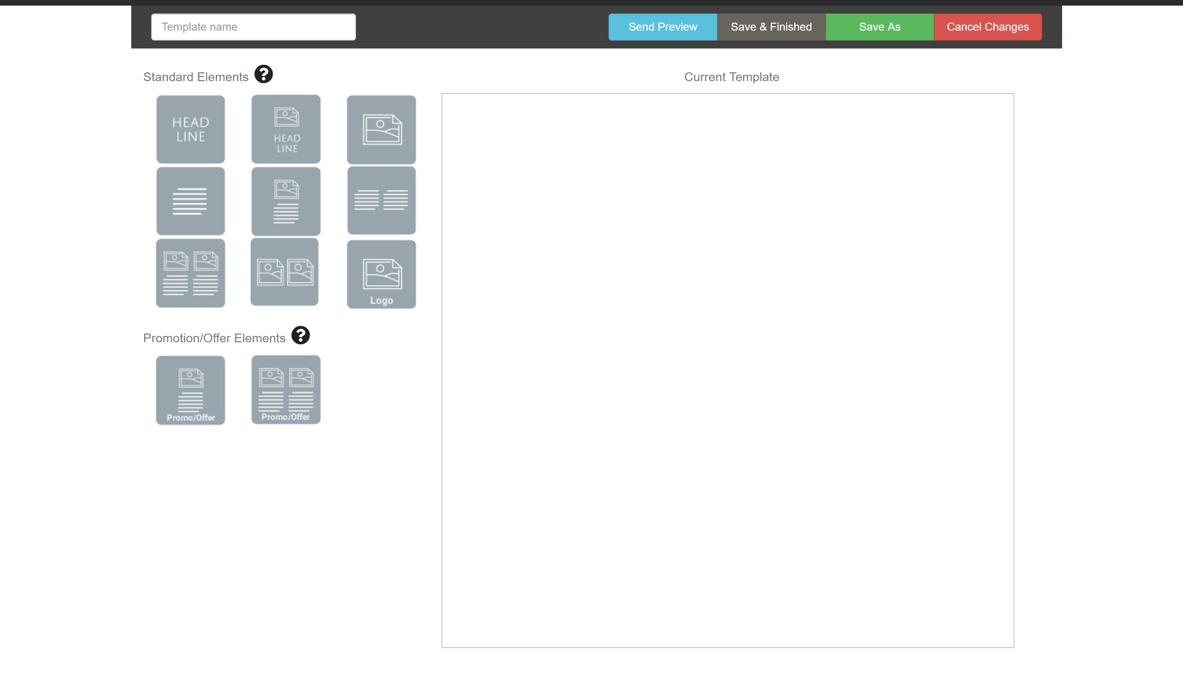The width and height of the screenshot is (1183, 679).
Task: Open help for Standard Elements
Action: click(x=263, y=74)
